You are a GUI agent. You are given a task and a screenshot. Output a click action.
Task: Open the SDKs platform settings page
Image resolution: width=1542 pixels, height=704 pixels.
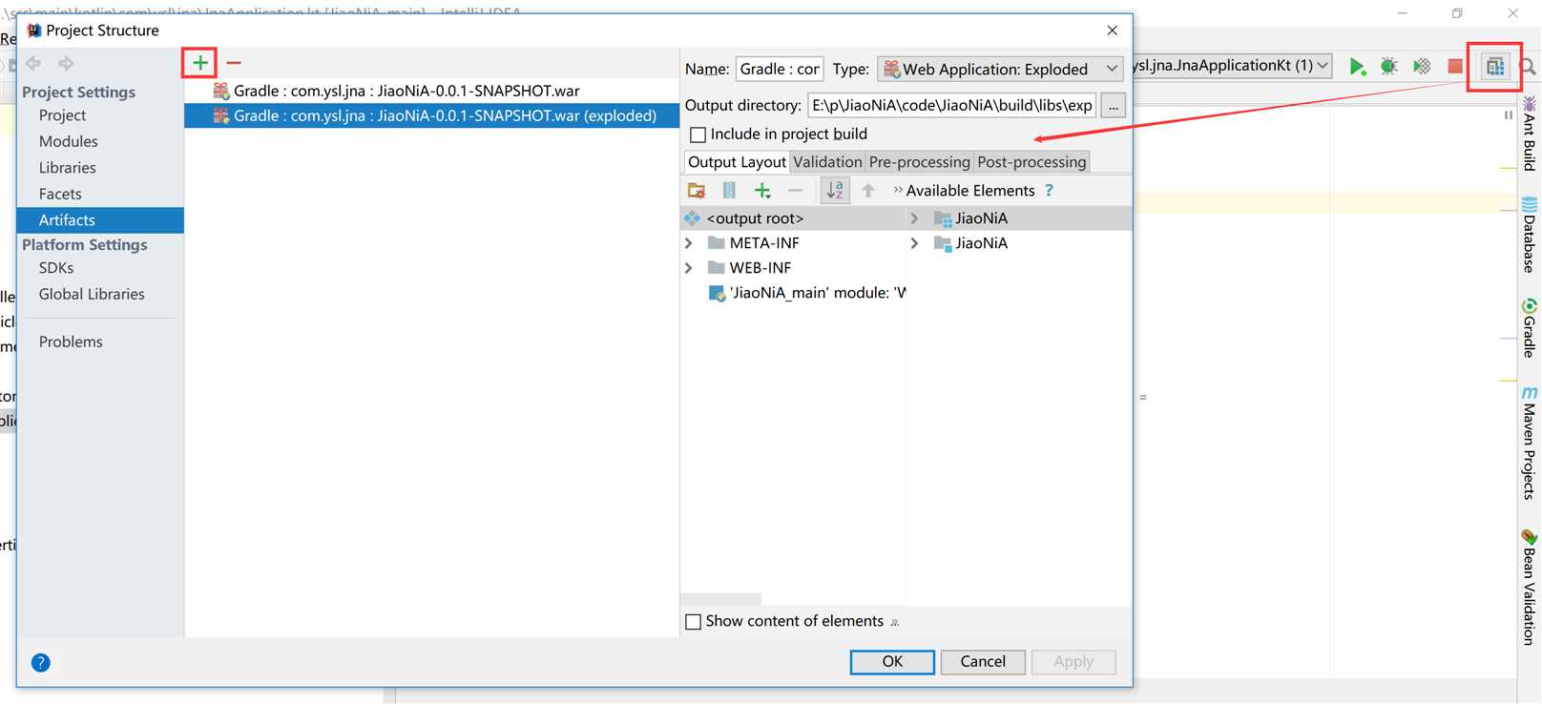tap(56, 268)
